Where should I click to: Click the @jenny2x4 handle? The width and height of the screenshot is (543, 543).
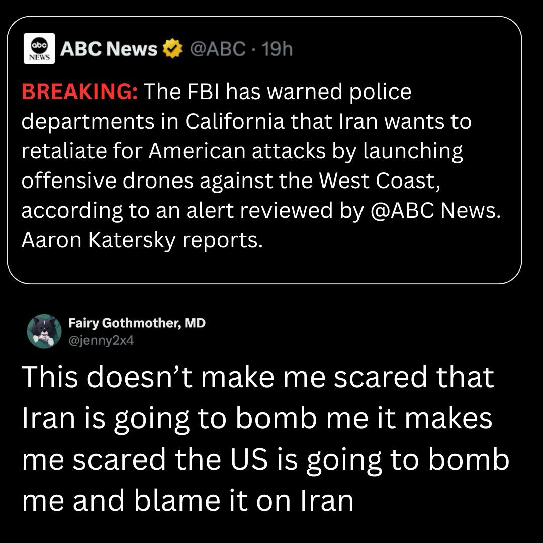pos(101,341)
